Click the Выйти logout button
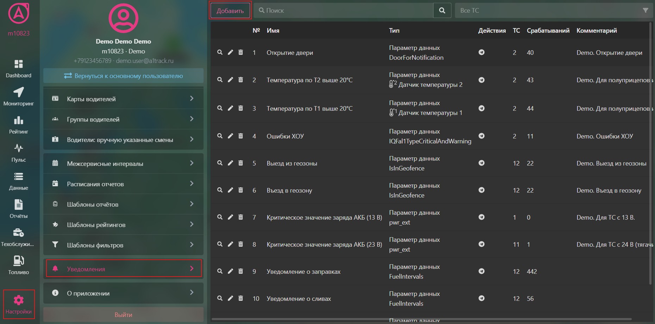 [x=123, y=315]
